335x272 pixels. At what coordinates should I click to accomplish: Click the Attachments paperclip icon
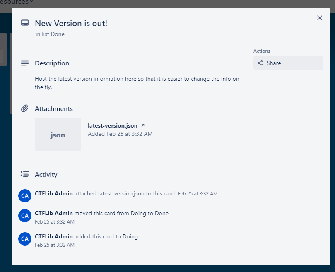click(25, 108)
